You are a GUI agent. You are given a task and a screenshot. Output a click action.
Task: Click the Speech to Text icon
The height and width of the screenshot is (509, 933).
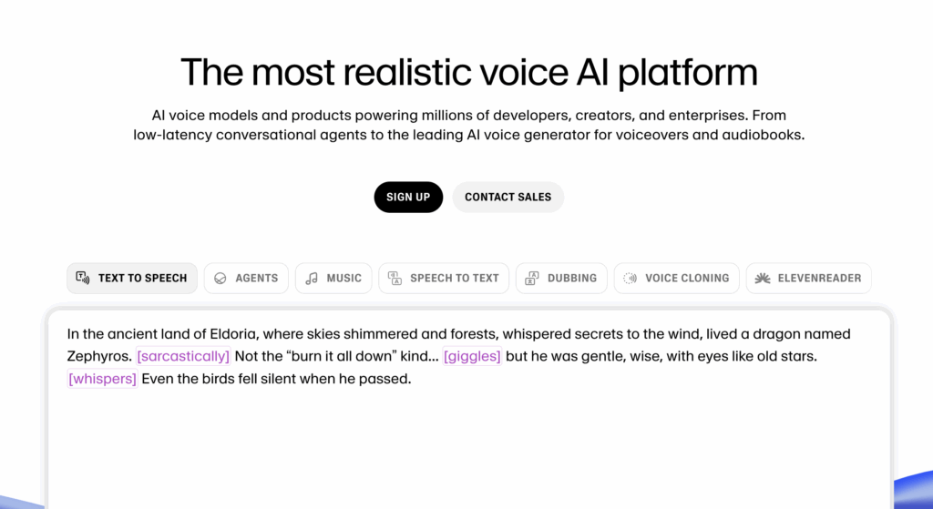(395, 278)
